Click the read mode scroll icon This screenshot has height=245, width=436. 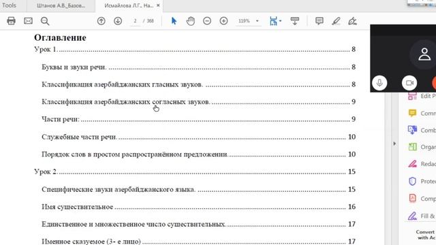click(295, 21)
